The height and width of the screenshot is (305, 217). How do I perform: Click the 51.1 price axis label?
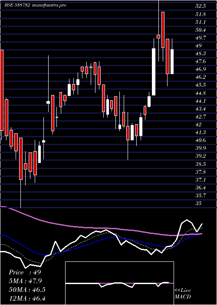pos(201,22)
